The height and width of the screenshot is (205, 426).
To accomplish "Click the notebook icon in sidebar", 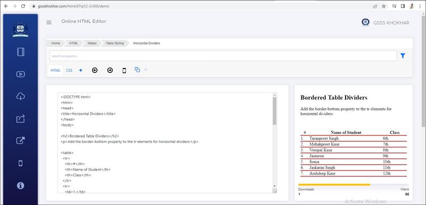I will [21, 52].
